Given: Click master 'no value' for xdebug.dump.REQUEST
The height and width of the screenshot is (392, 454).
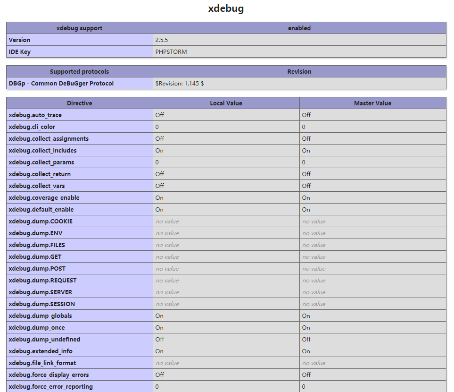Looking at the screenshot, I should pos(314,281).
